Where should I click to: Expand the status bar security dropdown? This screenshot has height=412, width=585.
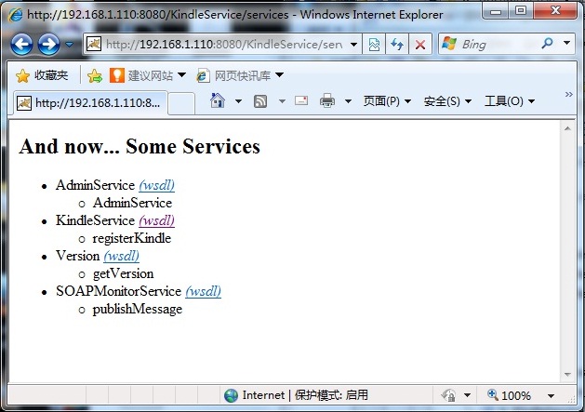point(467,395)
